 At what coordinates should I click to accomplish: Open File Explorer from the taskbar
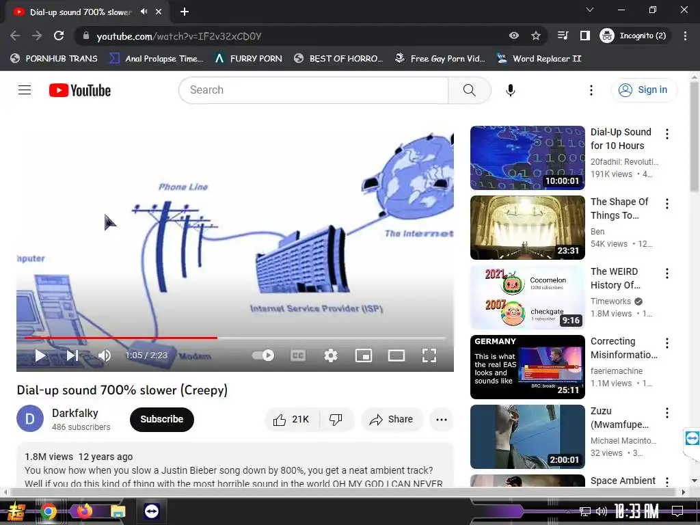tap(118, 511)
